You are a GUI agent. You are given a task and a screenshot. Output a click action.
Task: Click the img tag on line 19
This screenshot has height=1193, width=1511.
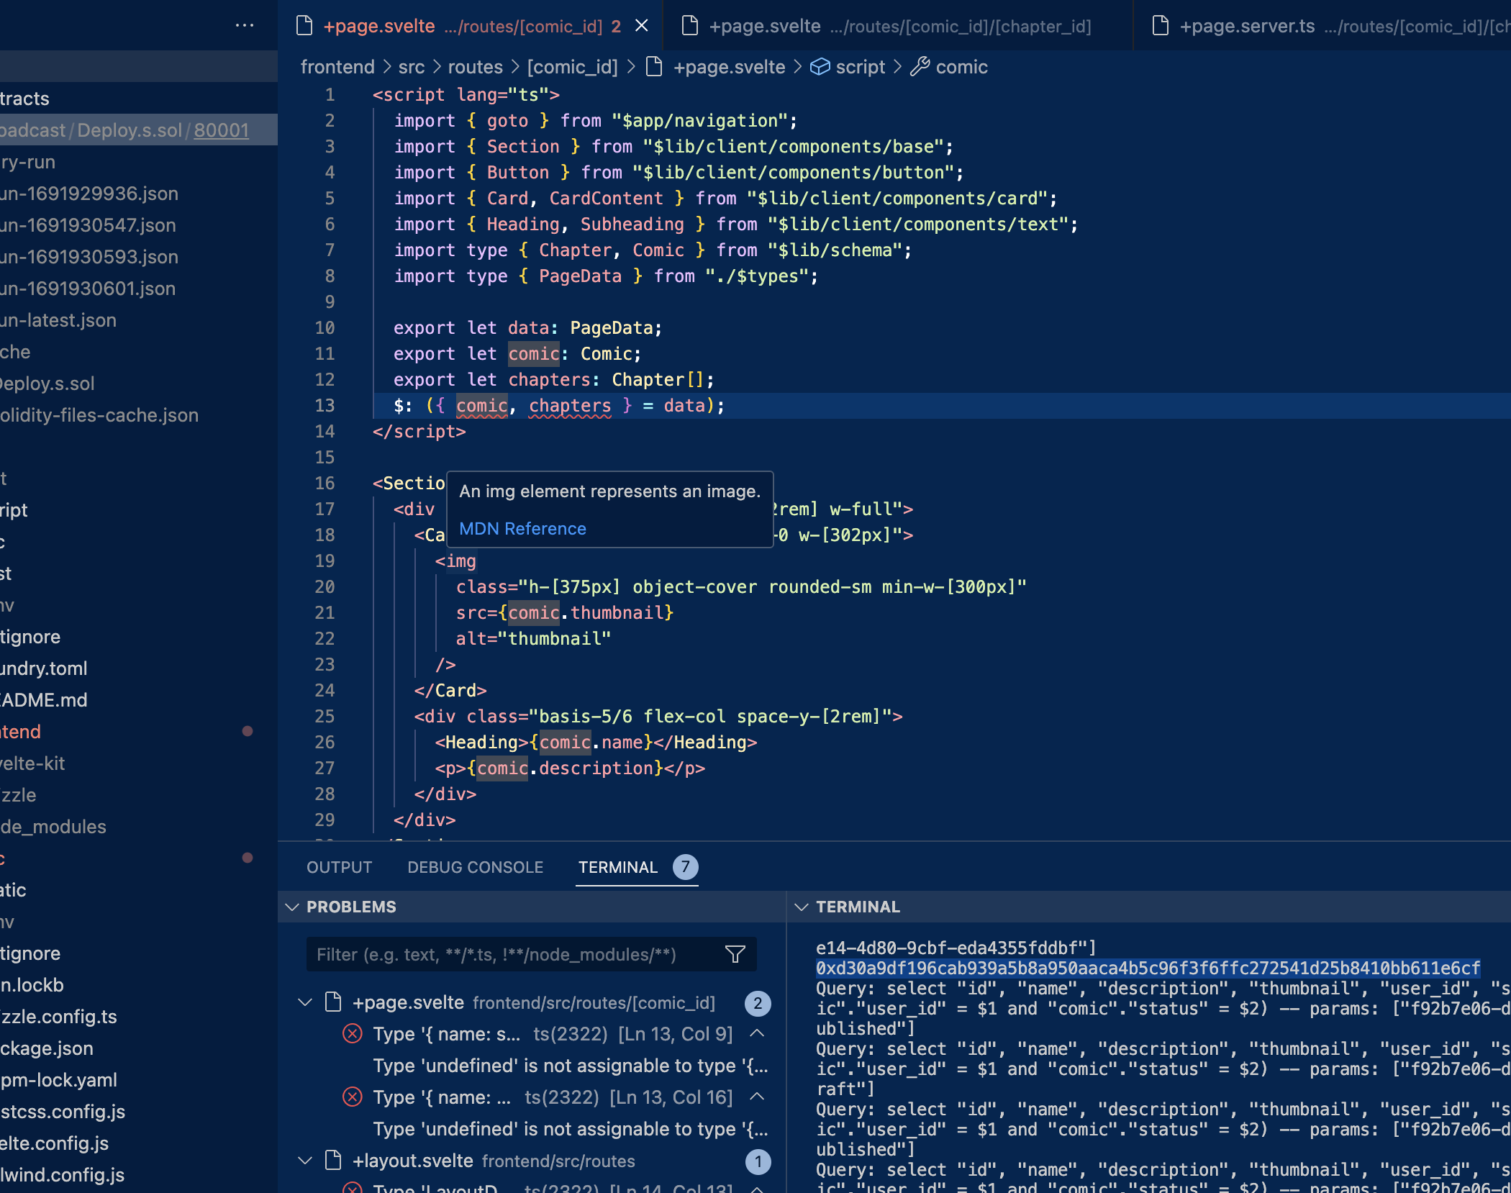click(x=460, y=561)
